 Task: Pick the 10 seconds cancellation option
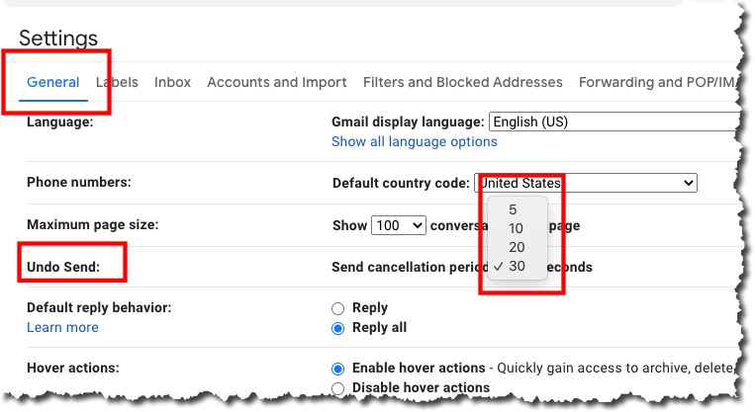click(x=516, y=228)
